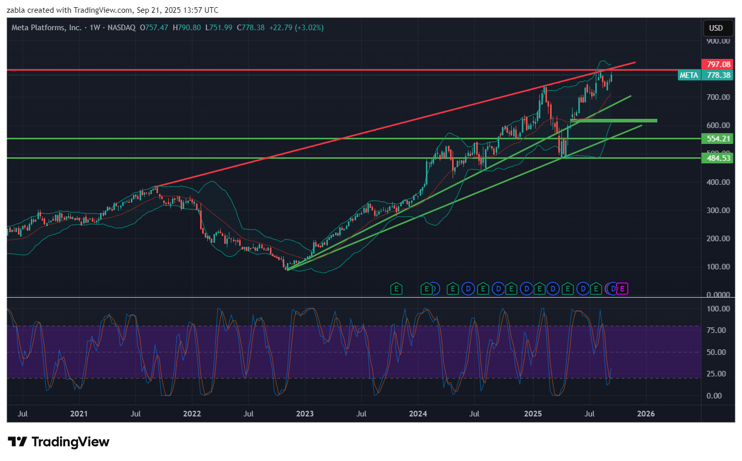Click the earnings E marker right after Jul 2025
742x461 pixels.
(x=596, y=289)
